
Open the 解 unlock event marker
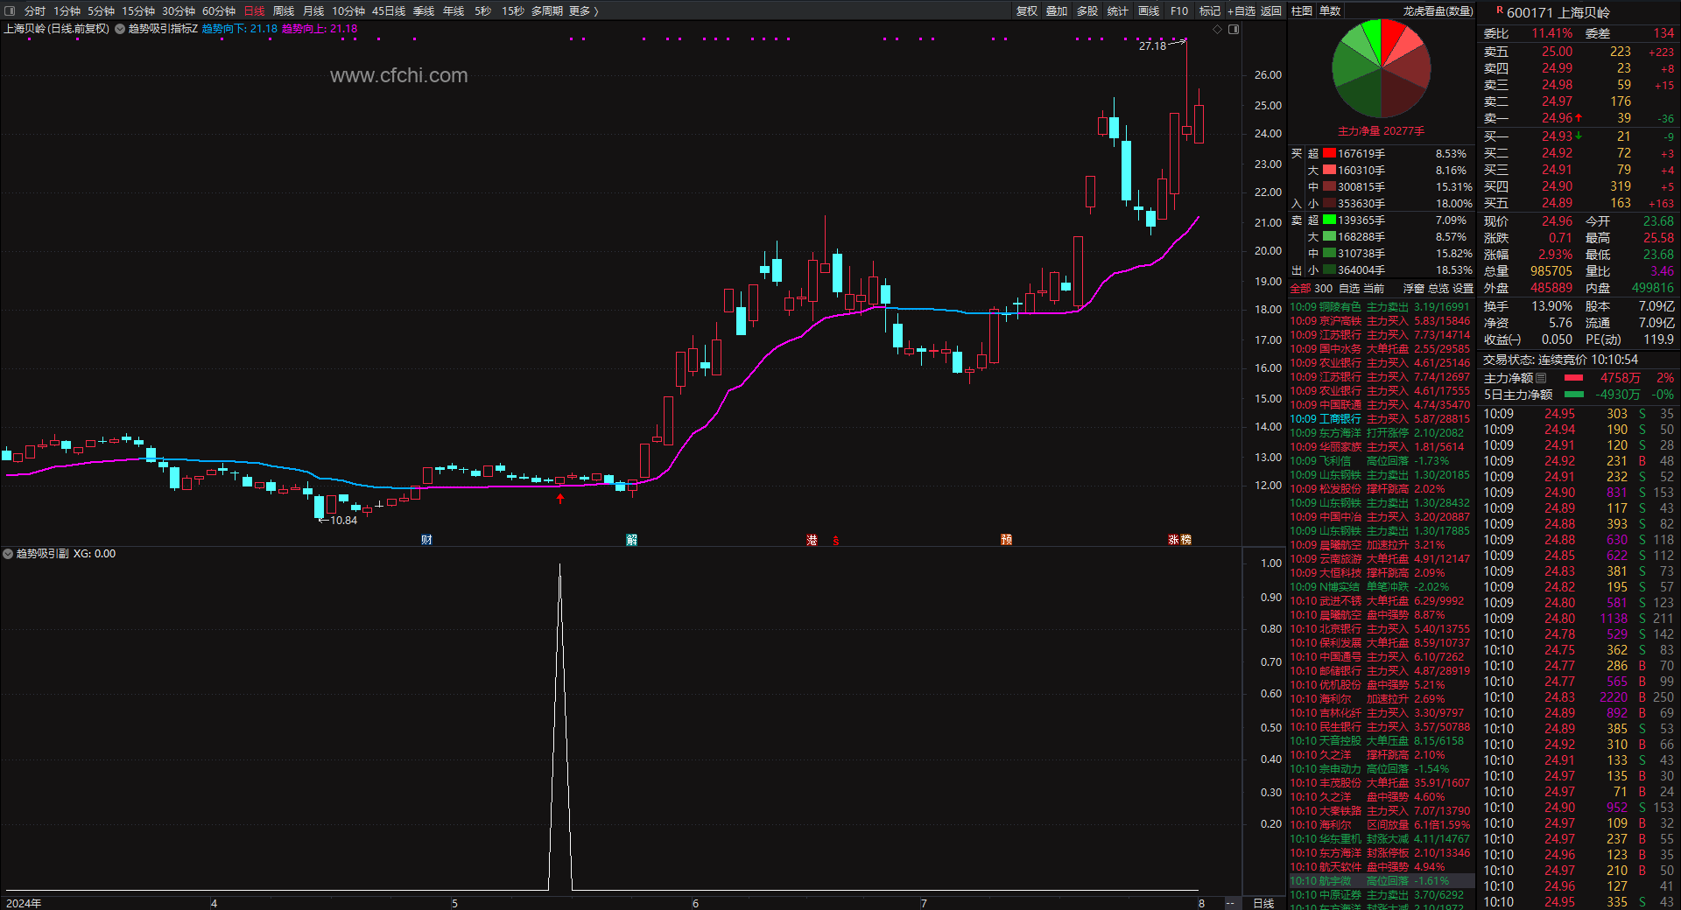pos(631,540)
